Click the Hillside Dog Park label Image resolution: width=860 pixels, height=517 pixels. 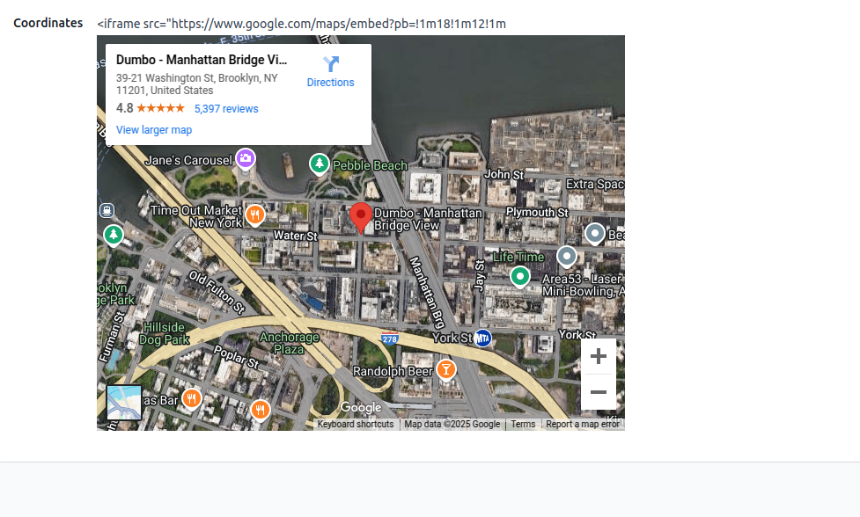[164, 333]
